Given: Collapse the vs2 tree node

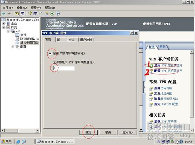Looking at the screenshot, I should [x=8, y=31].
